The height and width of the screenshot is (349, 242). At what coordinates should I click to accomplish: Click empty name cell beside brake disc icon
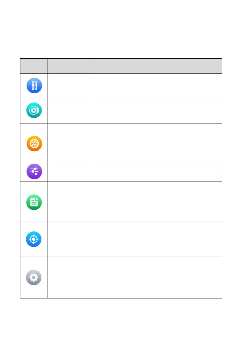point(68,110)
